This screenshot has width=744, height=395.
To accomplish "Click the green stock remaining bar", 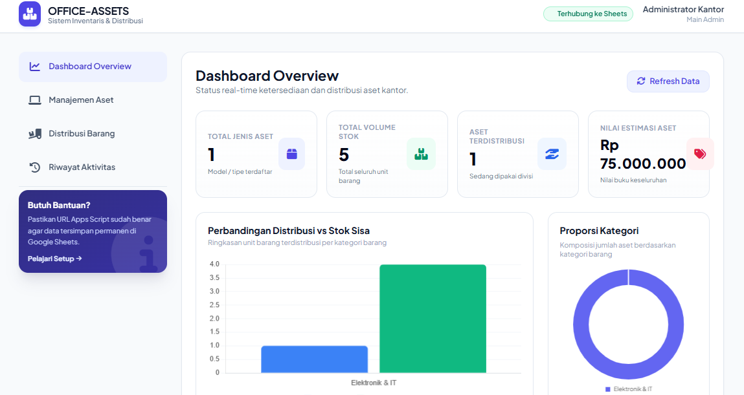I will coord(433,319).
